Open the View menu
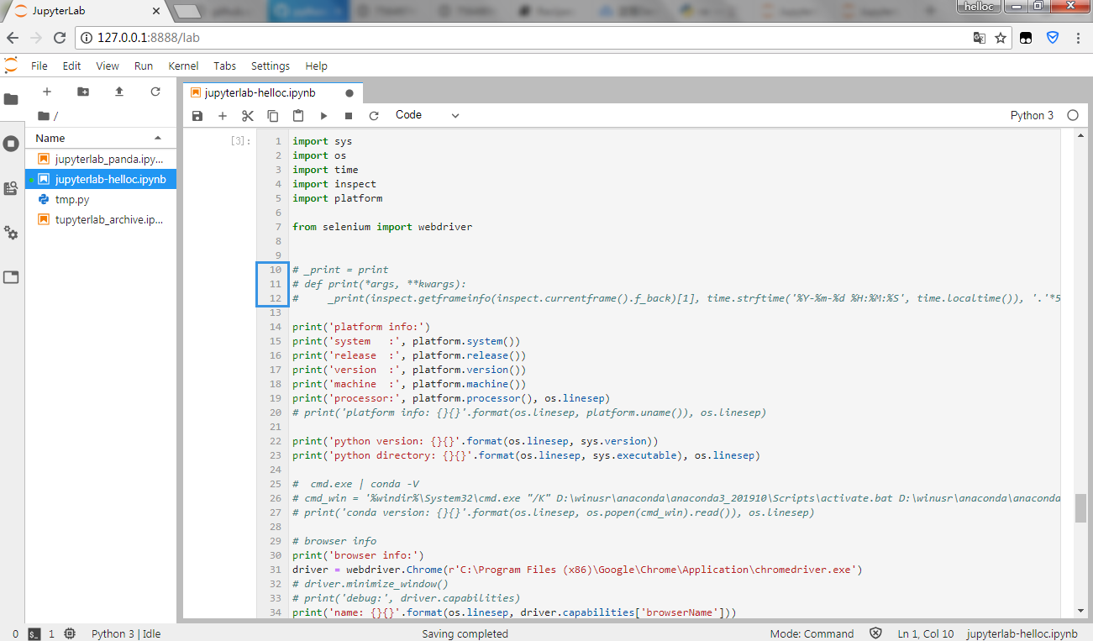The width and height of the screenshot is (1093, 641). click(x=108, y=66)
